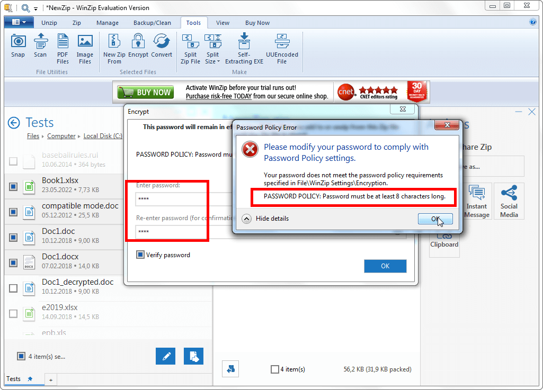Focus the Enter password field
Viewport: 543px width, 390px height.
coord(183,199)
